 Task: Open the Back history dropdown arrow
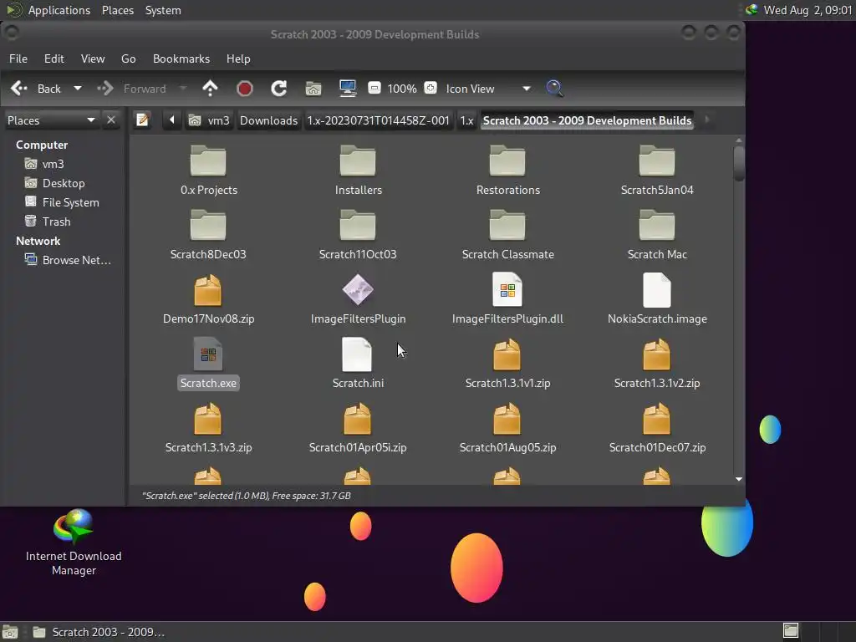[78, 89]
